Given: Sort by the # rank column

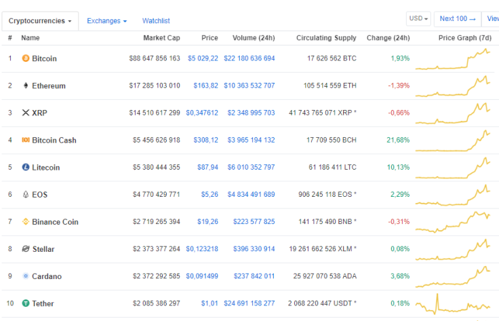Looking at the screenshot, I should pyautogui.click(x=10, y=38).
